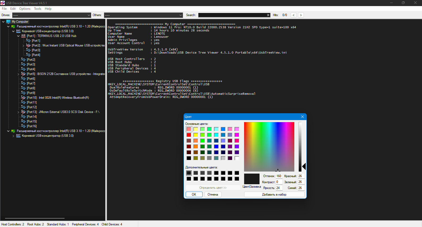422x227 pixels.
Task: Select the TERMINUS USB 2.0 hub icon
Action: pyautogui.click(x=23, y=36)
